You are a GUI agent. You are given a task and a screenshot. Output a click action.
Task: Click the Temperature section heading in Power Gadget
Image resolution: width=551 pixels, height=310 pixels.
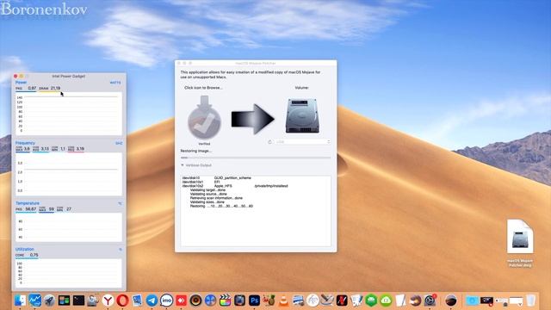28,203
